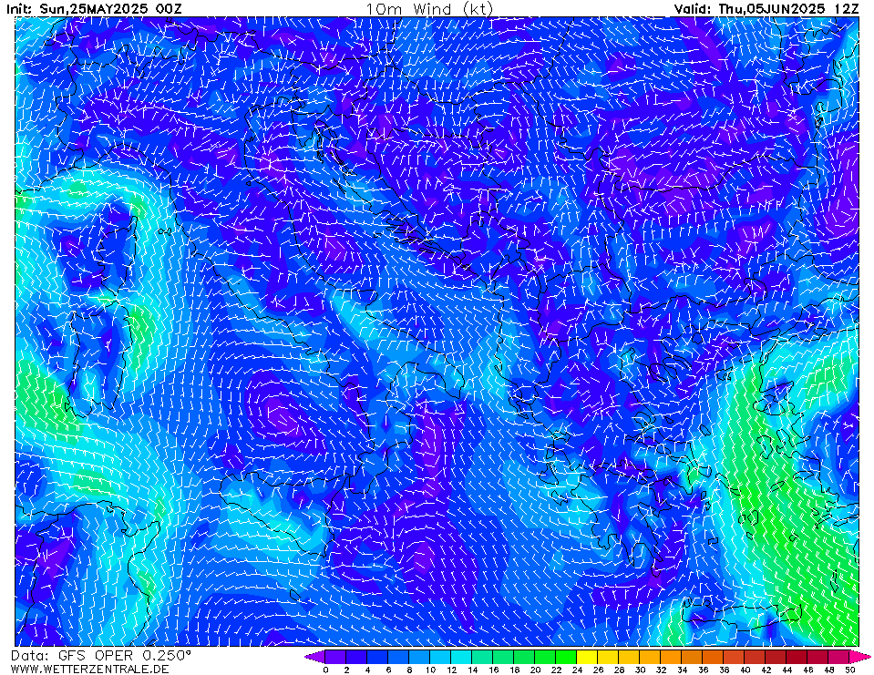Select the bright green 22–24 kt legend swatch
The image size is (874, 675).
pos(566,657)
